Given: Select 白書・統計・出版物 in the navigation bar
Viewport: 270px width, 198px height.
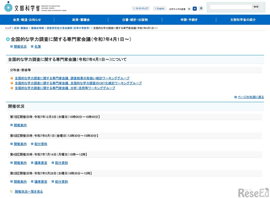Looking at the screenshot, I should point(135,20).
